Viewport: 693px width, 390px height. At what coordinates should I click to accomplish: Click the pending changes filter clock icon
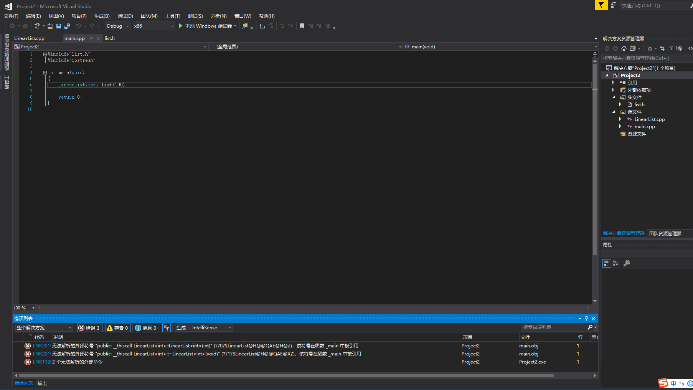(x=650, y=48)
